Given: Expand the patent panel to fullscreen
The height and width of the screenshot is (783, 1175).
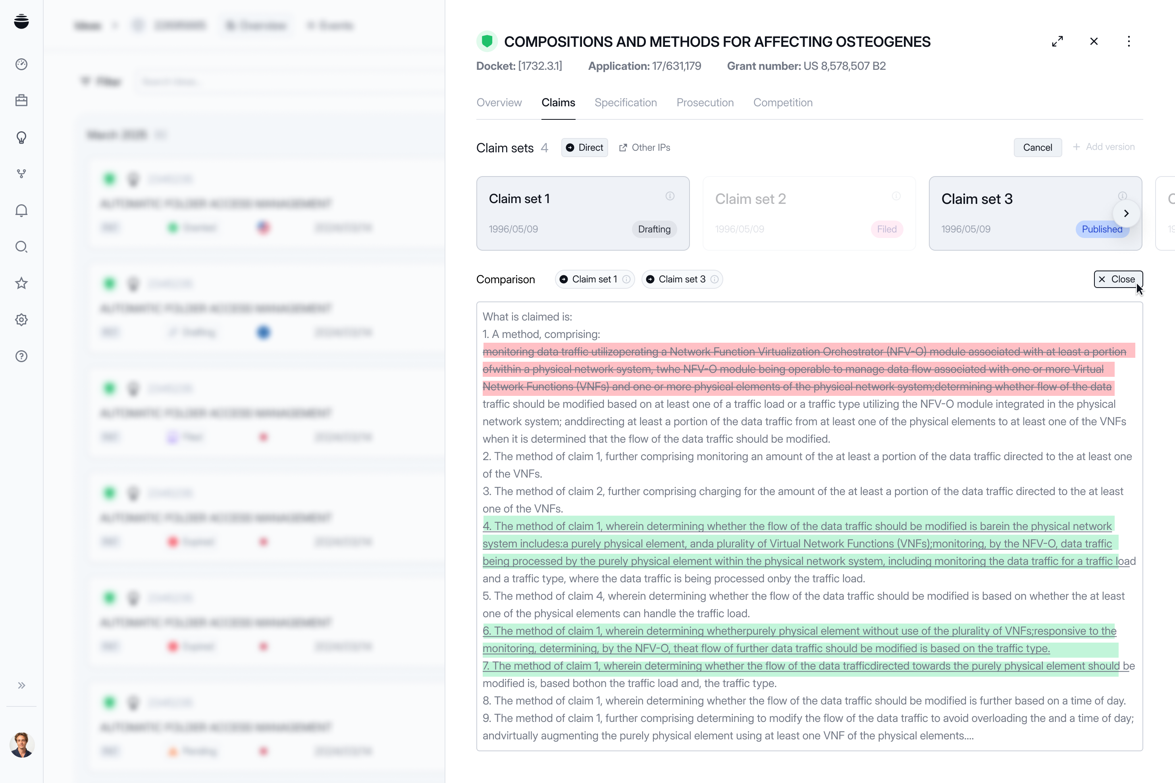Looking at the screenshot, I should 1057,41.
